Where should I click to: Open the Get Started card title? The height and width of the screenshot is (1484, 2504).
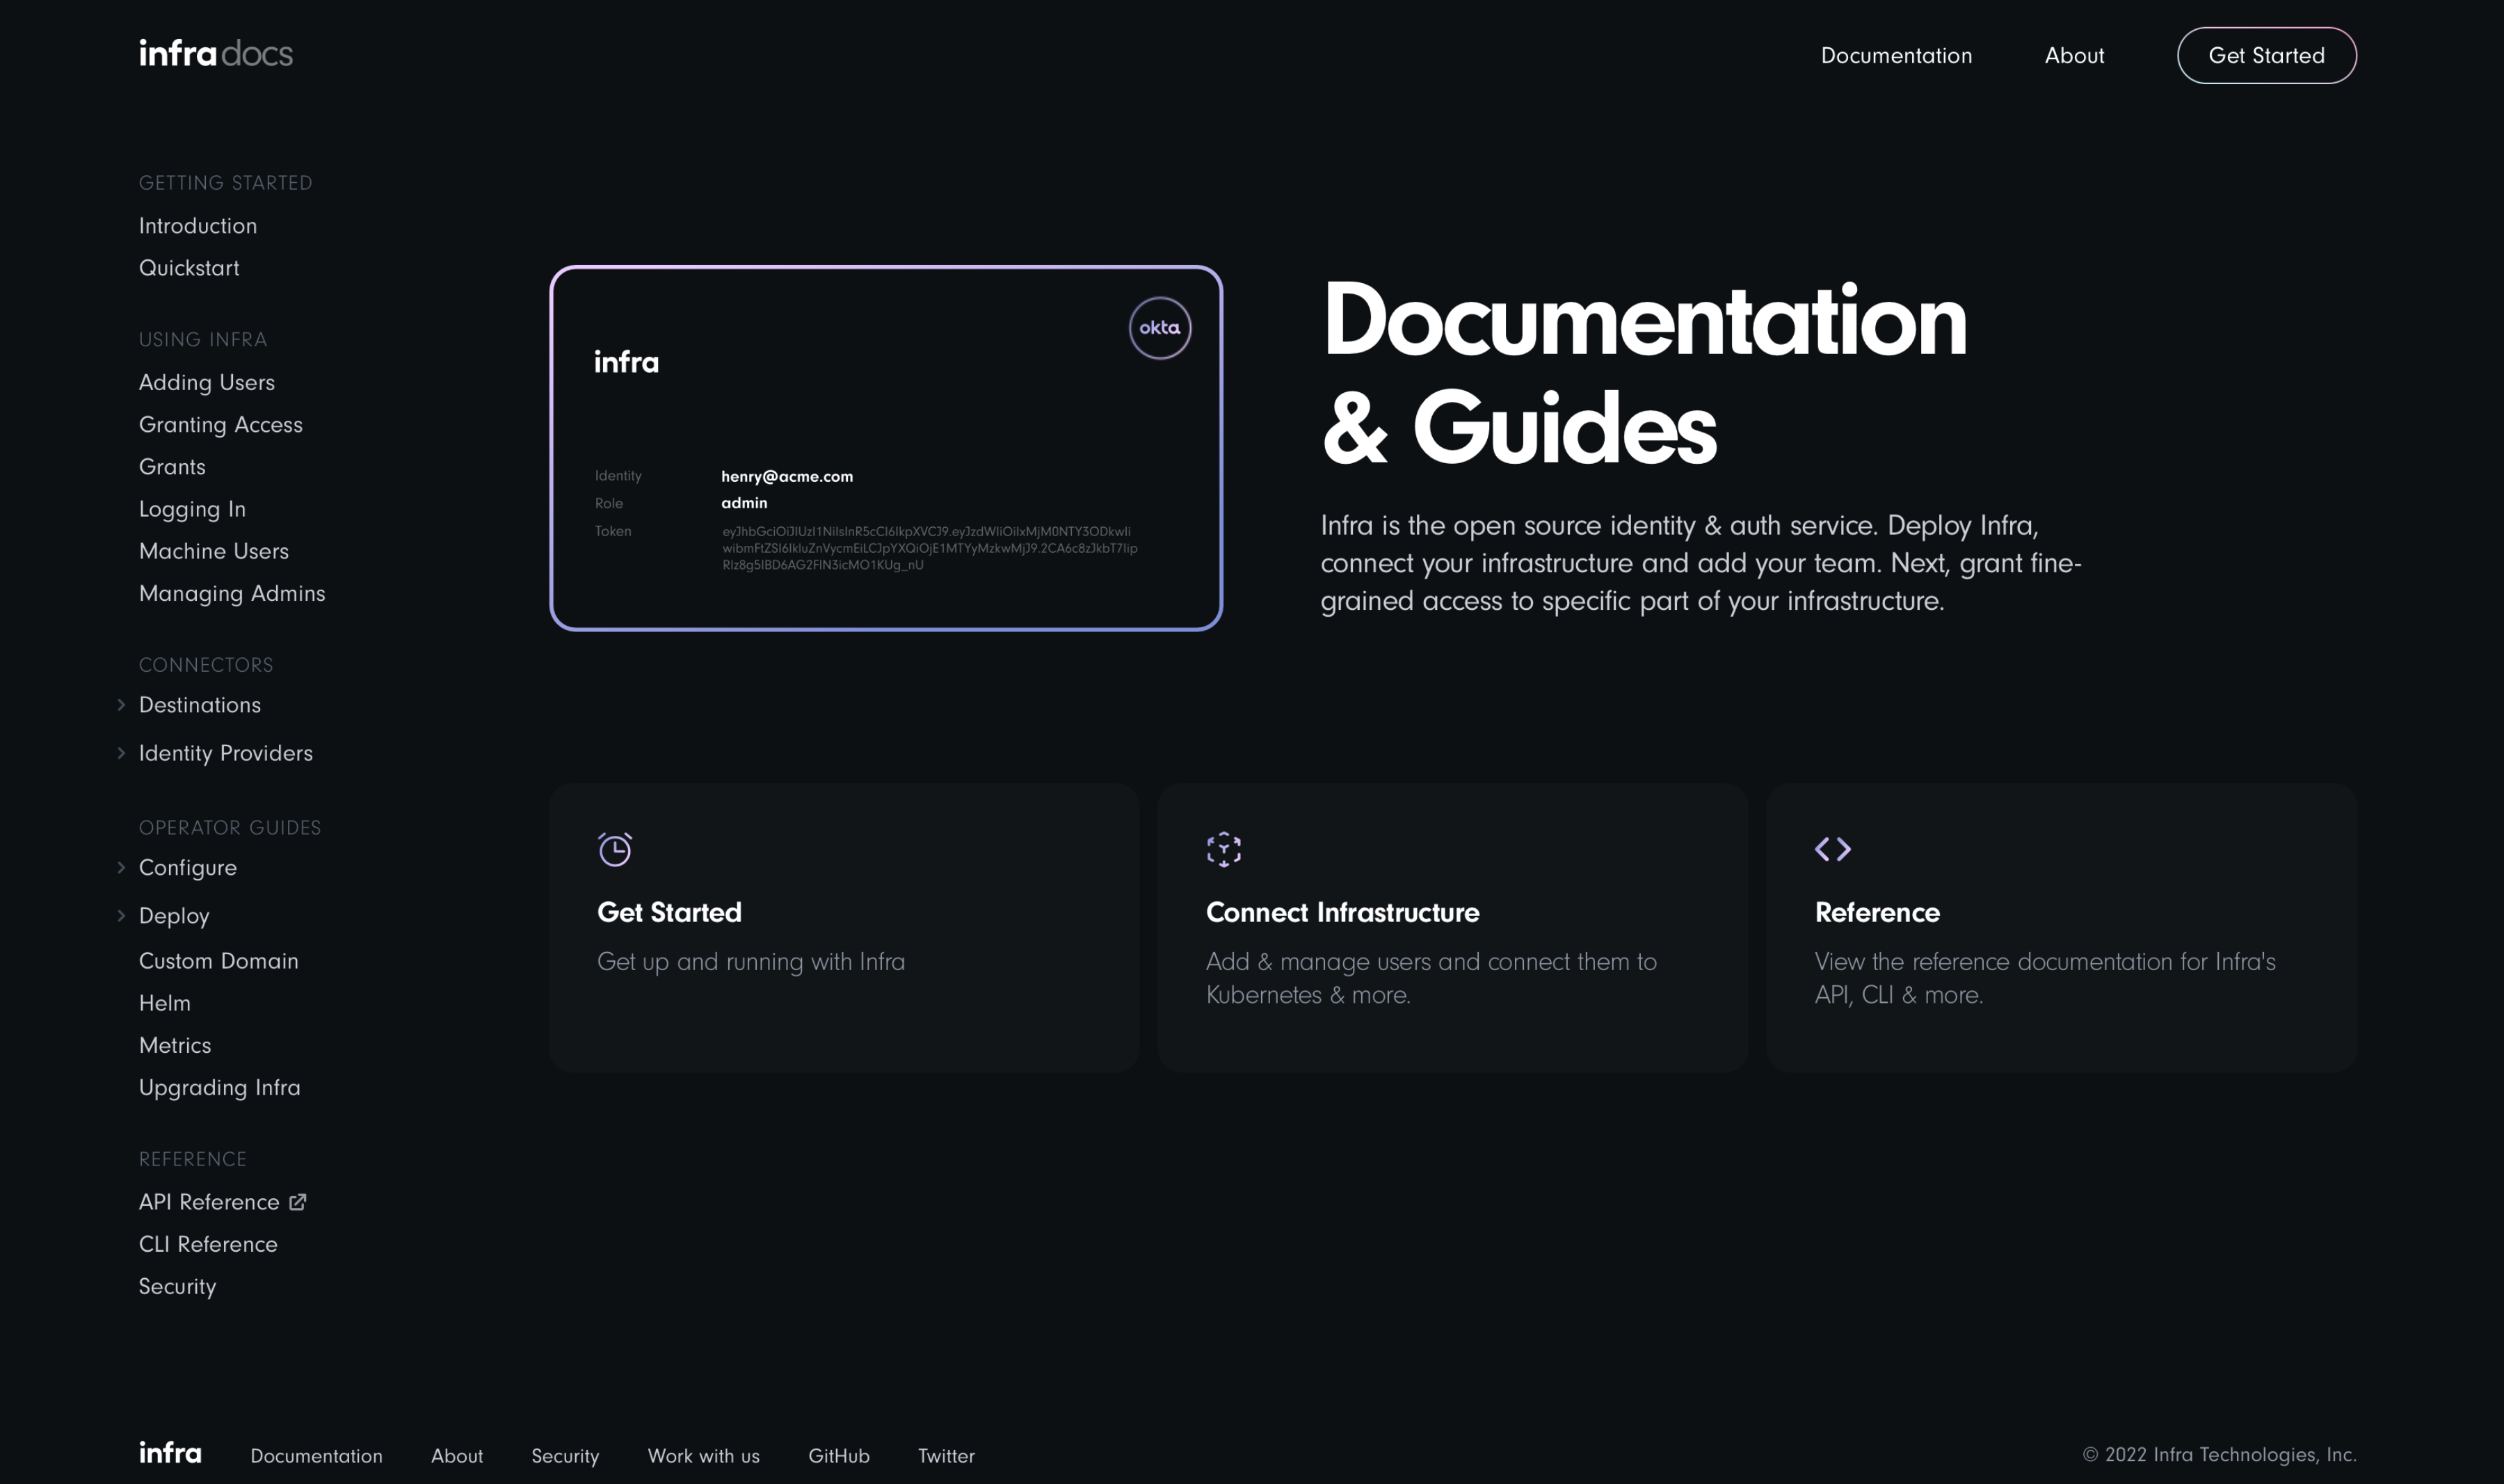tap(669, 912)
